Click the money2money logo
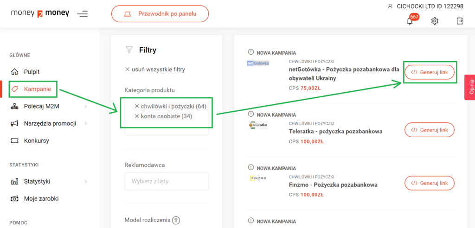This screenshot has height=228, width=475. tap(40, 13)
